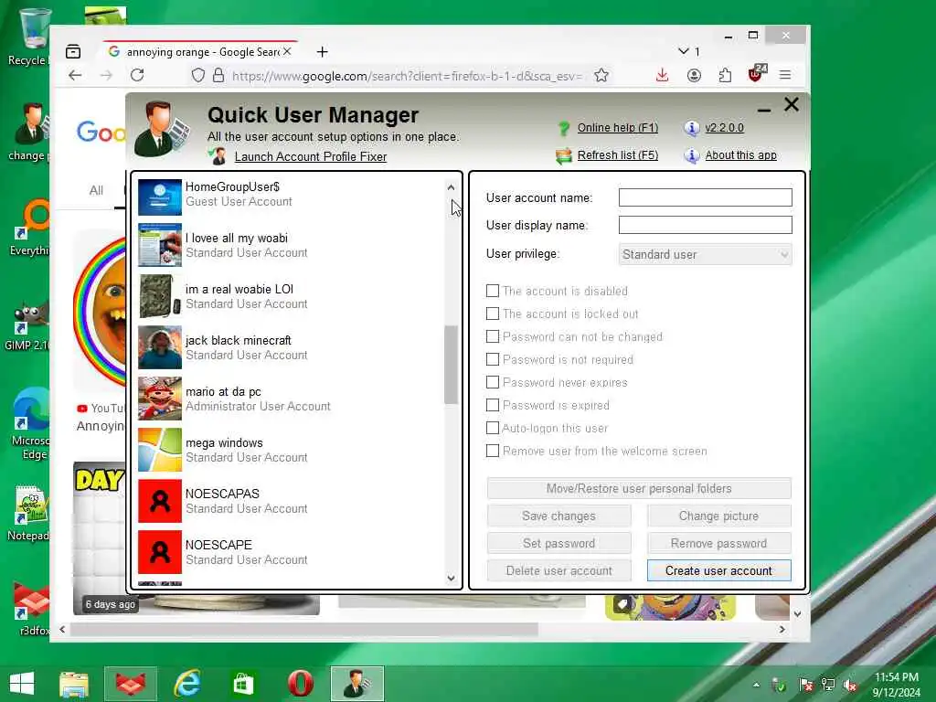Screen dimensions: 936x702
Task: Enable 'Password is not required'
Action: click(x=493, y=359)
